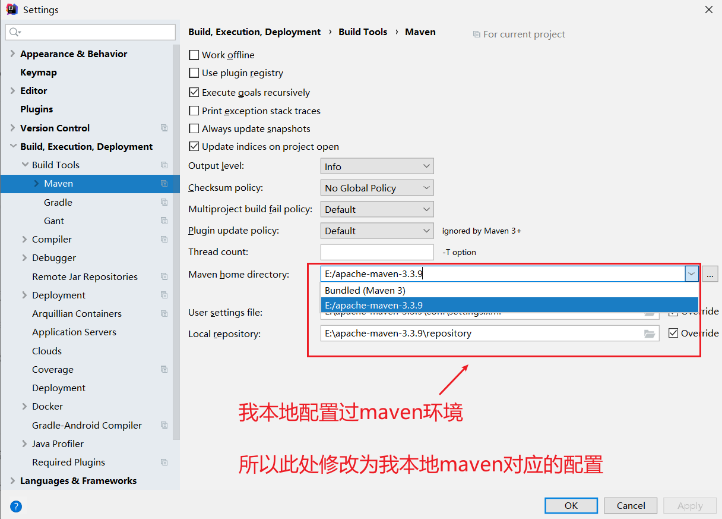Expand the Docker node
Viewport: 722px width, 519px height.
click(x=25, y=406)
